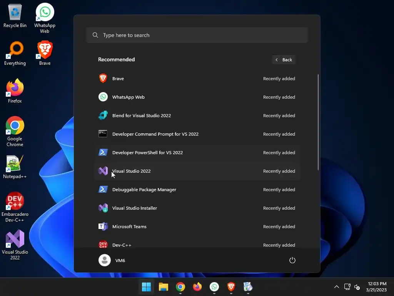Viewport: 394px width, 296px height.
Task: Open the network status tray icon
Action: pyautogui.click(x=347, y=287)
